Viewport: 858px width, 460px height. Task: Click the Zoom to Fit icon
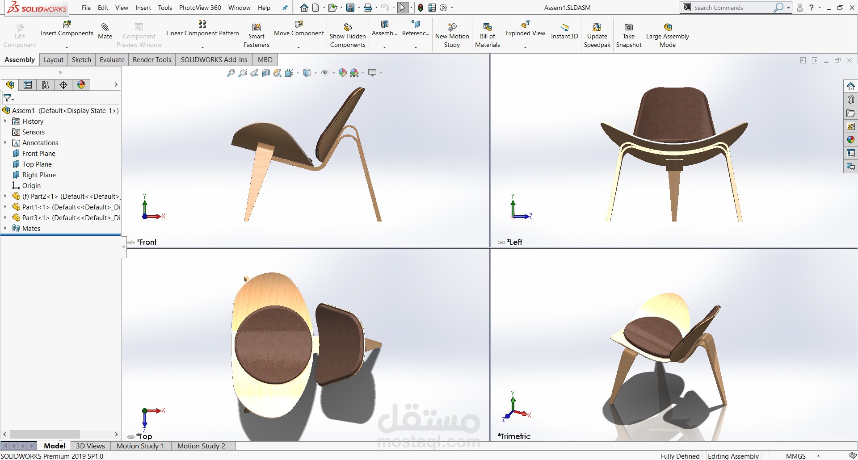pos(231,73)
